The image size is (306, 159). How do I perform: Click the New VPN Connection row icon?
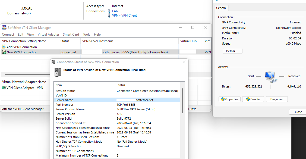point(4,52)
